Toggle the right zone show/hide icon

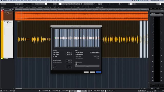click(x=160, y=4)
